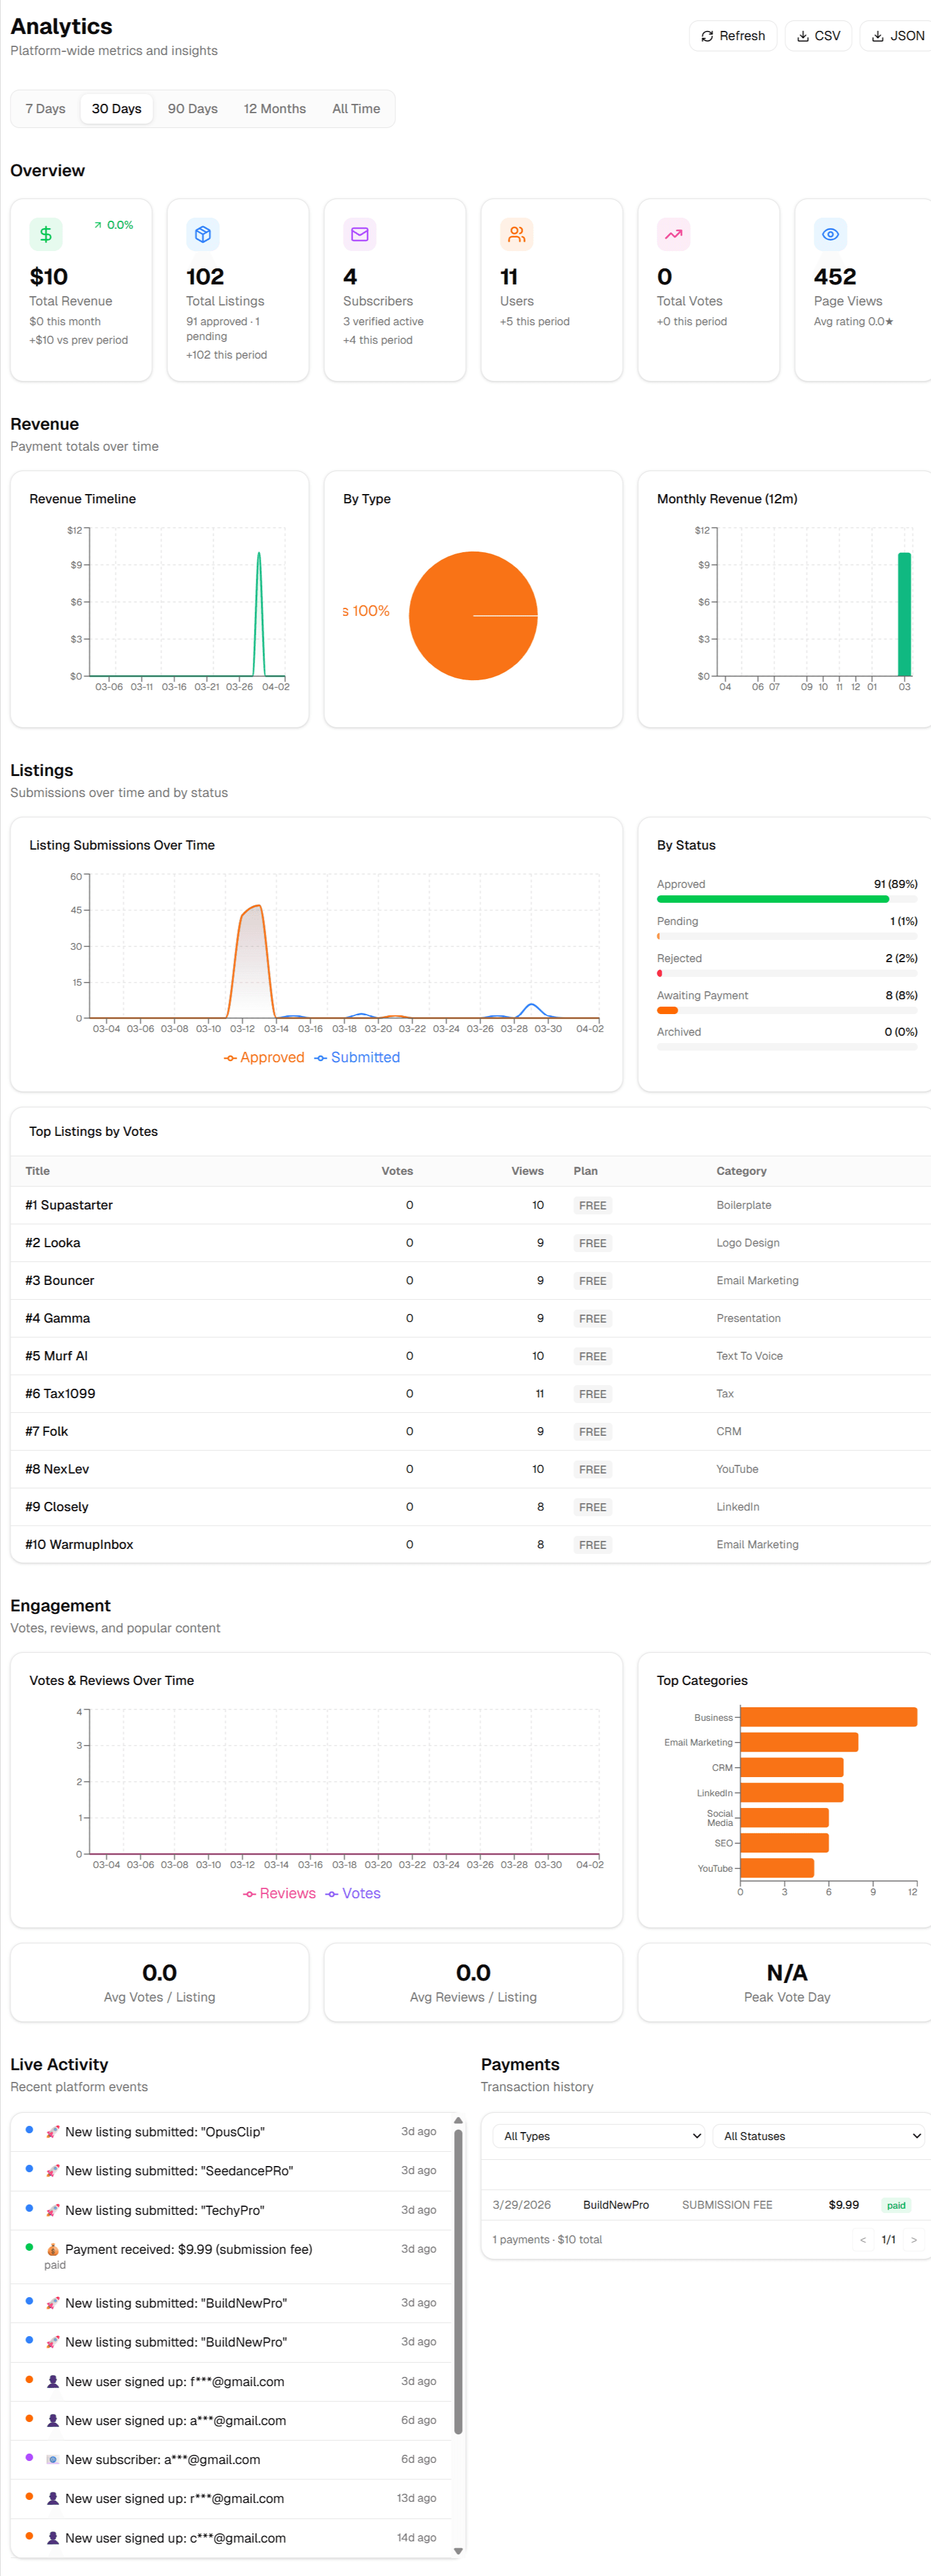Click the people icon on Users card
The height and width of the screenshot is (2576, 931).
click(516, 234)
